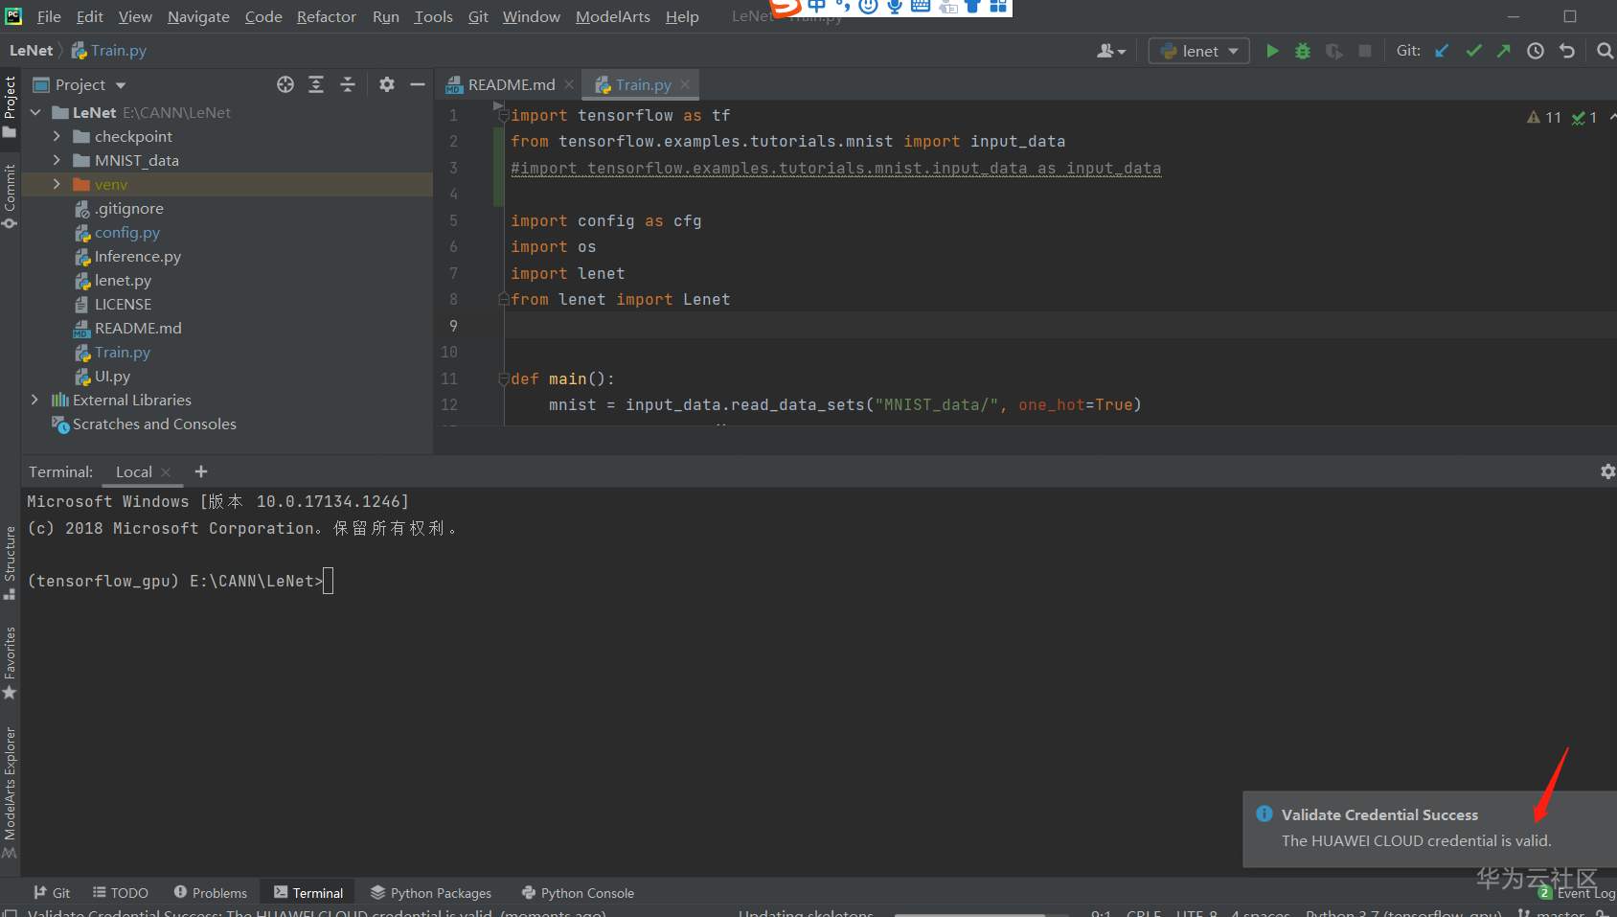Open Project panel settings gear
Image resolution: width=1617 pixels, height=917 pixels.
coord(387,84)
